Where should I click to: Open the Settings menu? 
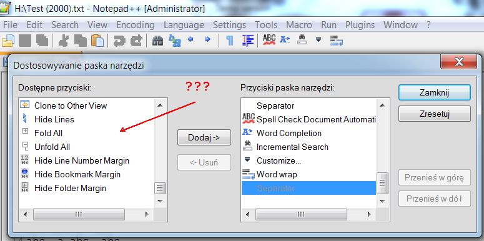229,25
